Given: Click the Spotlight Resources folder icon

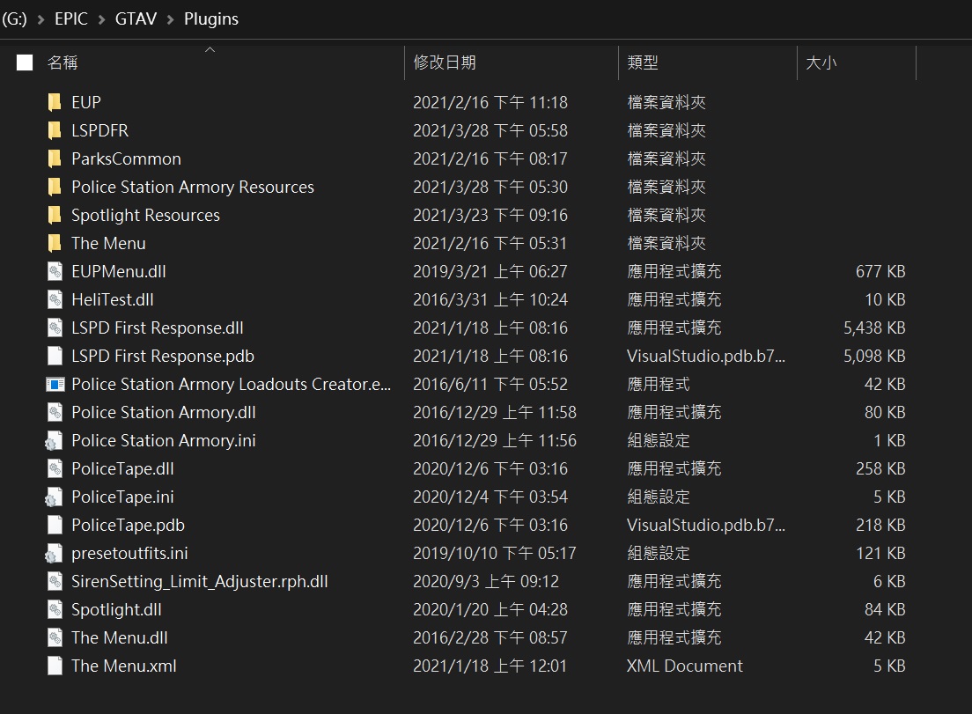Looking at the screenshot, I should pos(55,215).
